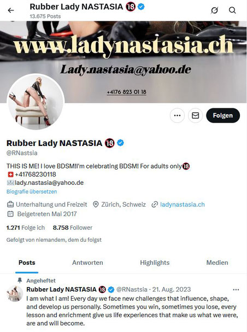The height and width of the screenshot is (332, 247).
Task: Open the ladynastasia.ch website link
Action: pos(183,205)
